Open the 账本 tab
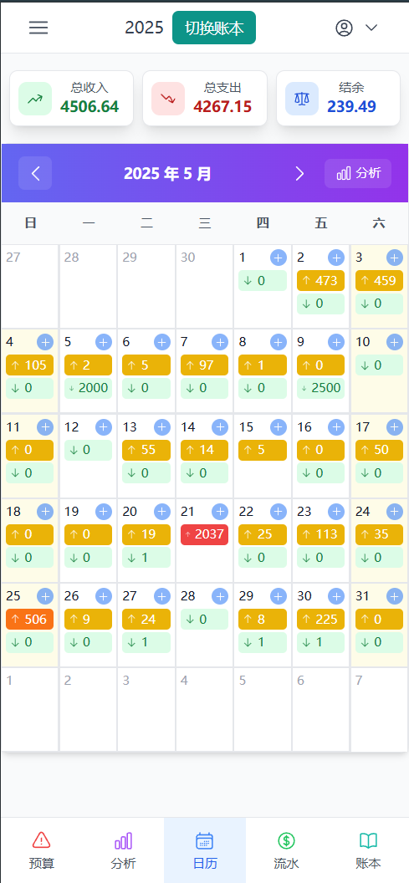409x883 pixels. click(368, 850)
